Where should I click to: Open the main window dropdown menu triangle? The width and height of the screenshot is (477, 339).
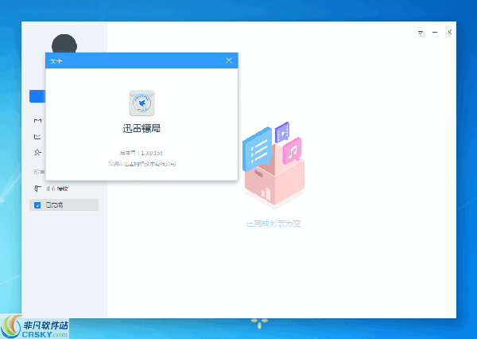[420, 33]
